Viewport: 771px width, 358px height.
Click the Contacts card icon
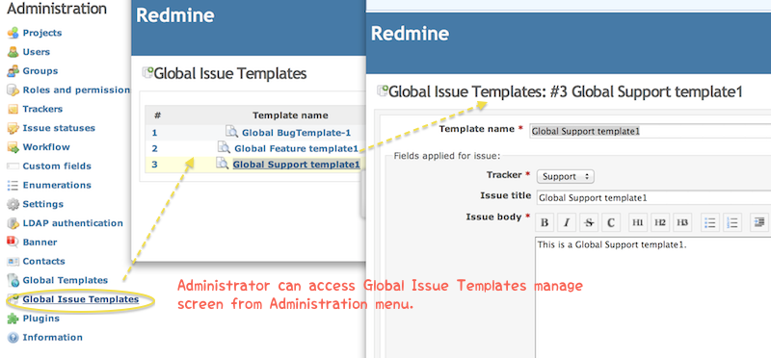coord(13,261)
